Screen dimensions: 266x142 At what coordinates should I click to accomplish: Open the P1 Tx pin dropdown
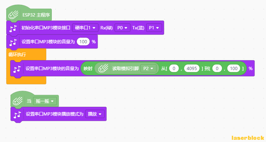[x=154, y=28]
